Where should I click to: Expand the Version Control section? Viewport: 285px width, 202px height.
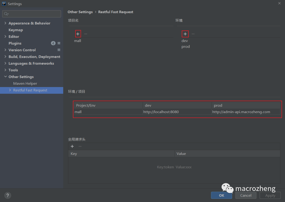click(x=5, y=50)
